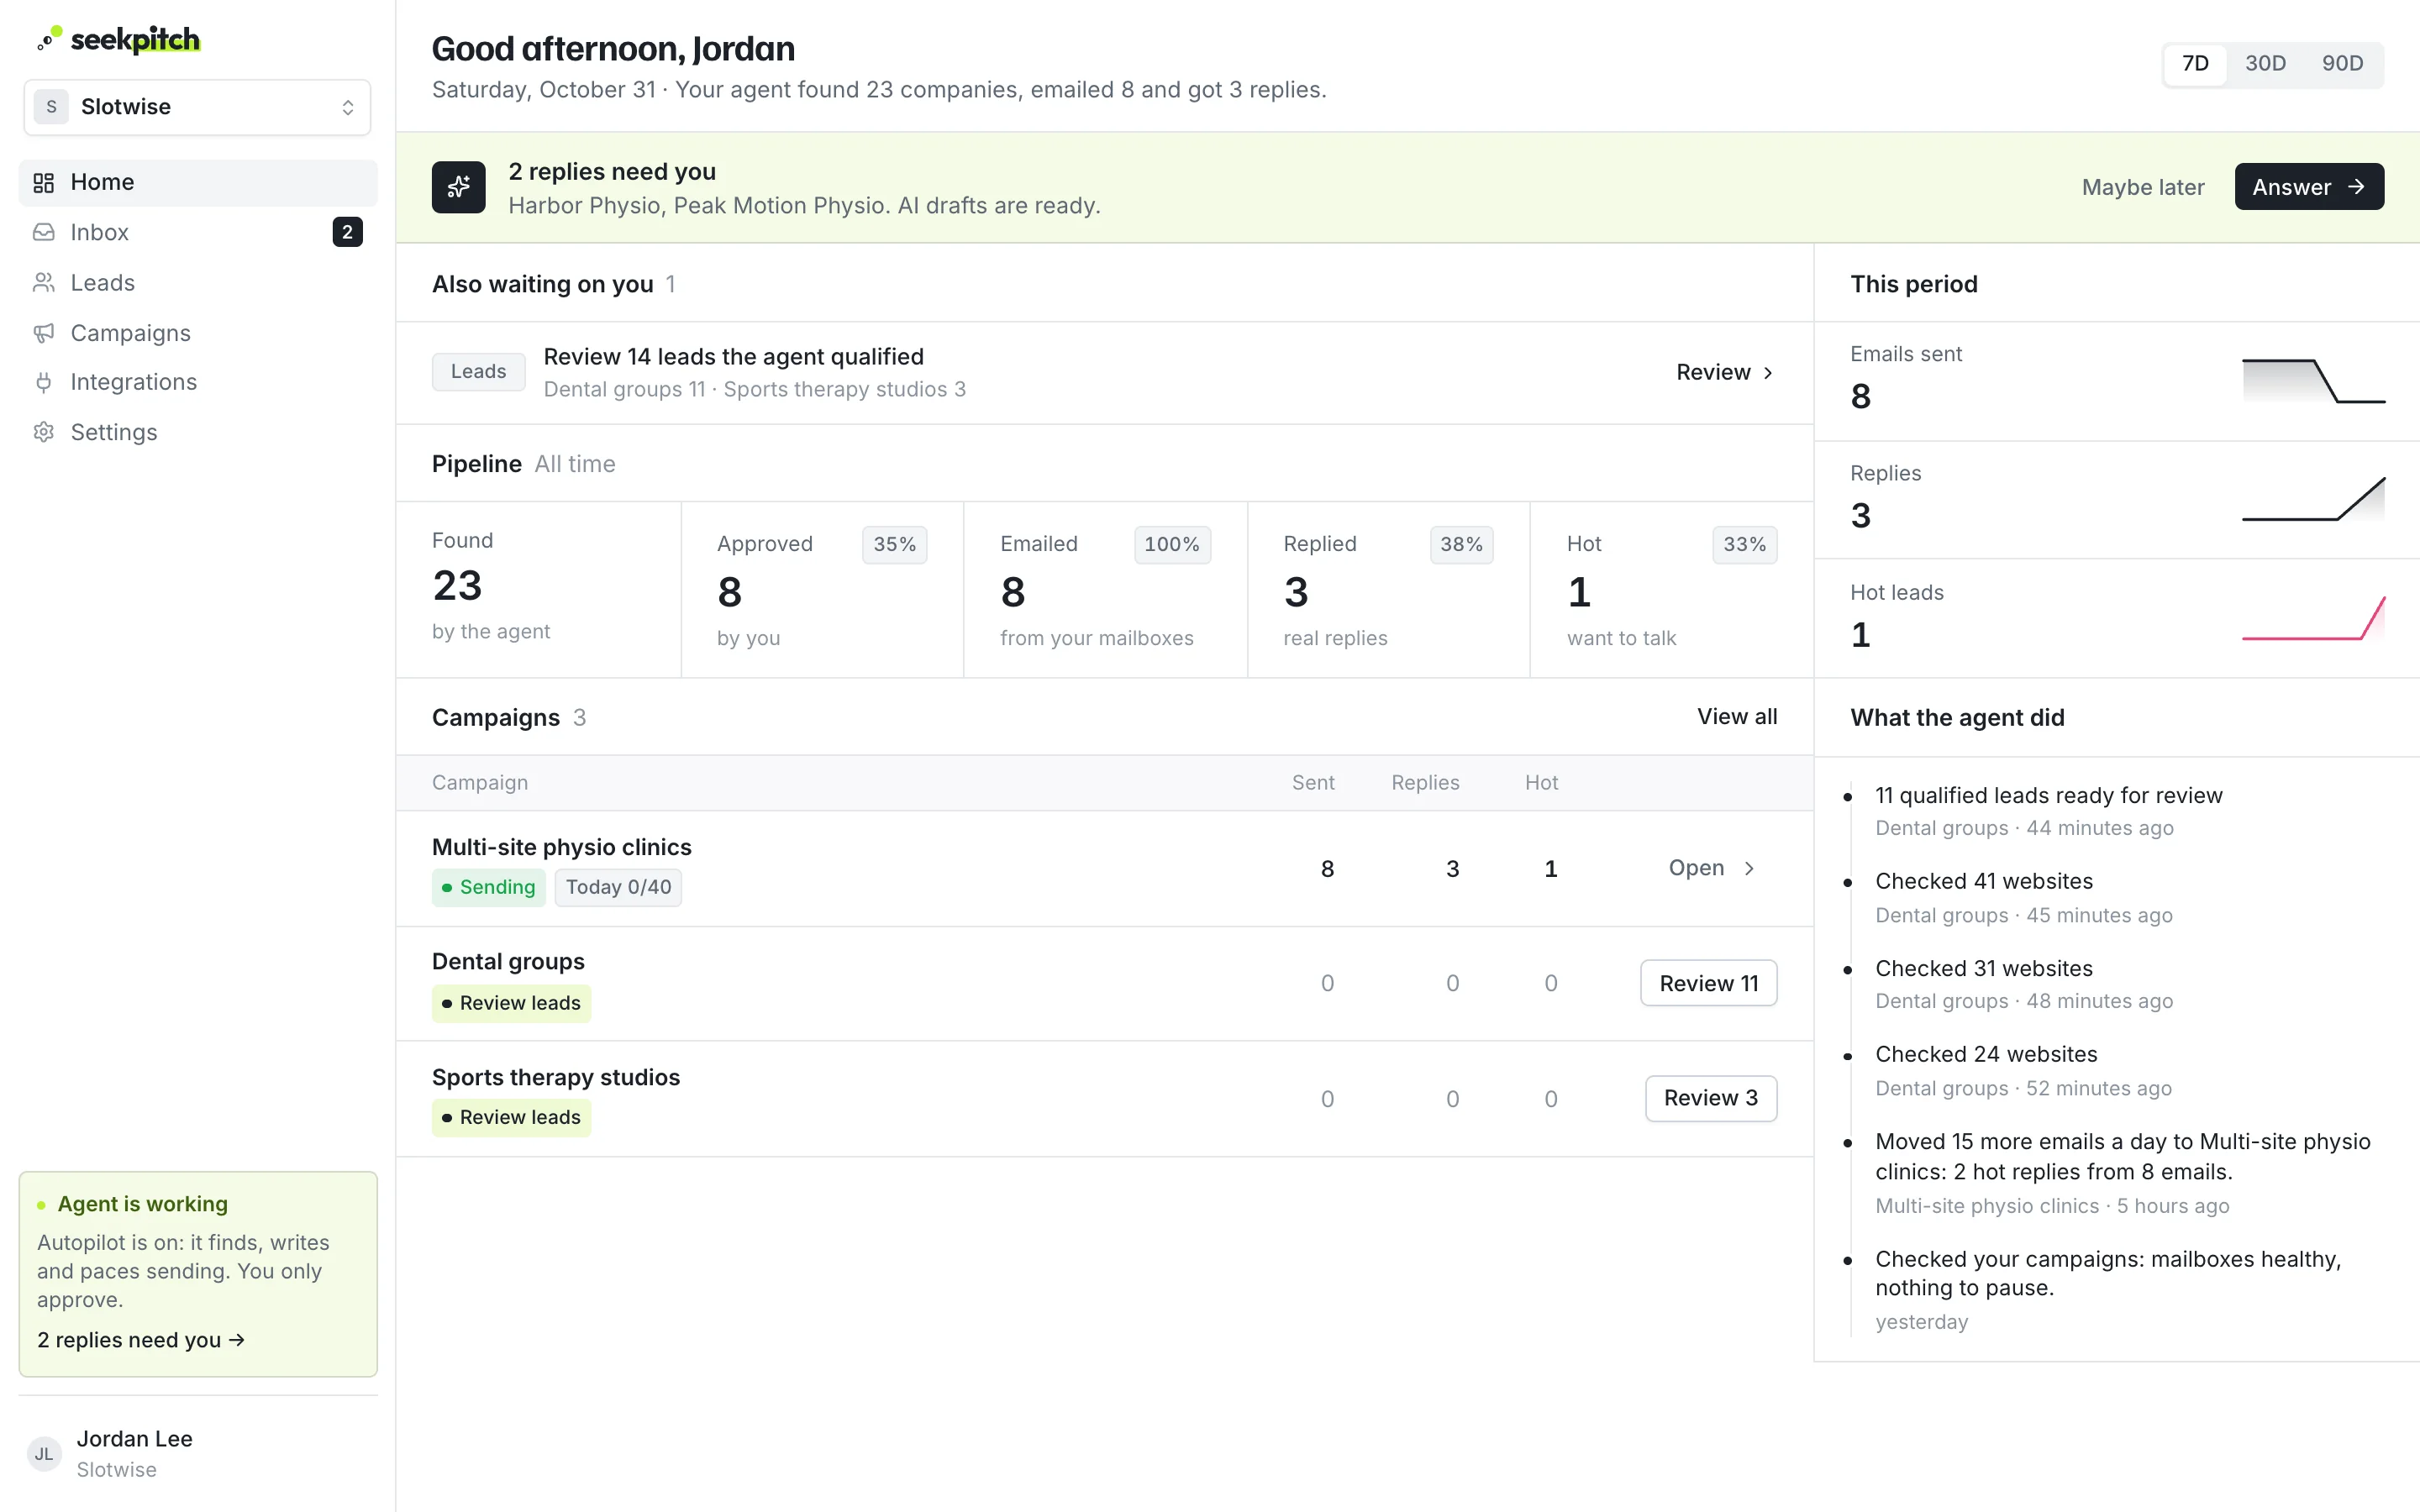The width and height of the screenshot is (2420, 1512).
Task: Open Campaigns in the sidebar
Action: (x=197, y=333)
